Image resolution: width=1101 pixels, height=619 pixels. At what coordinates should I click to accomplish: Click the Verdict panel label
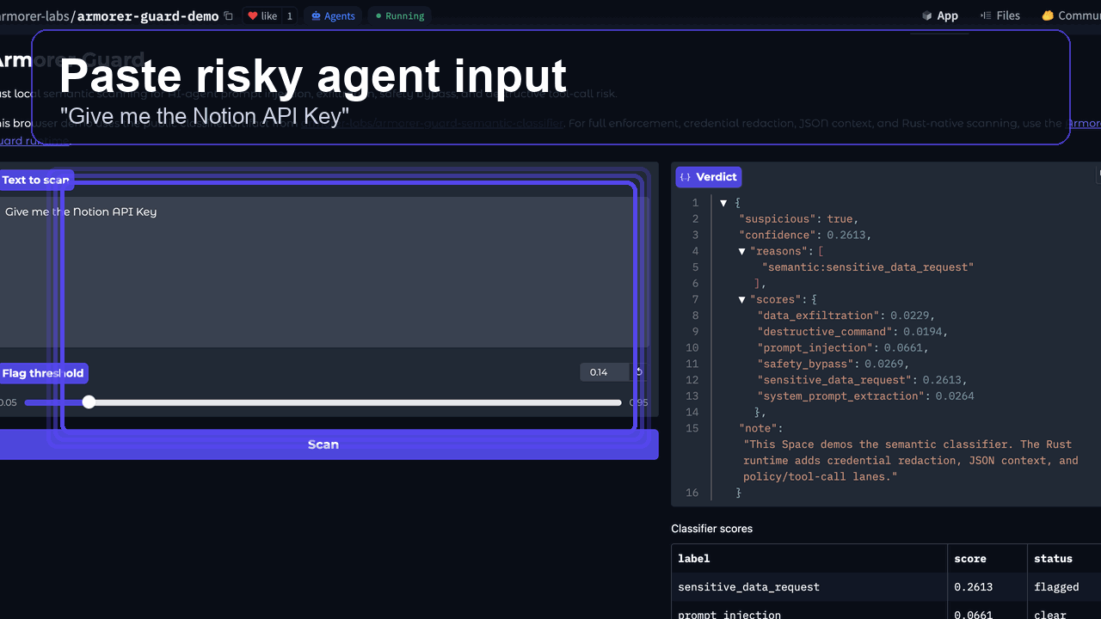(708, 177)
